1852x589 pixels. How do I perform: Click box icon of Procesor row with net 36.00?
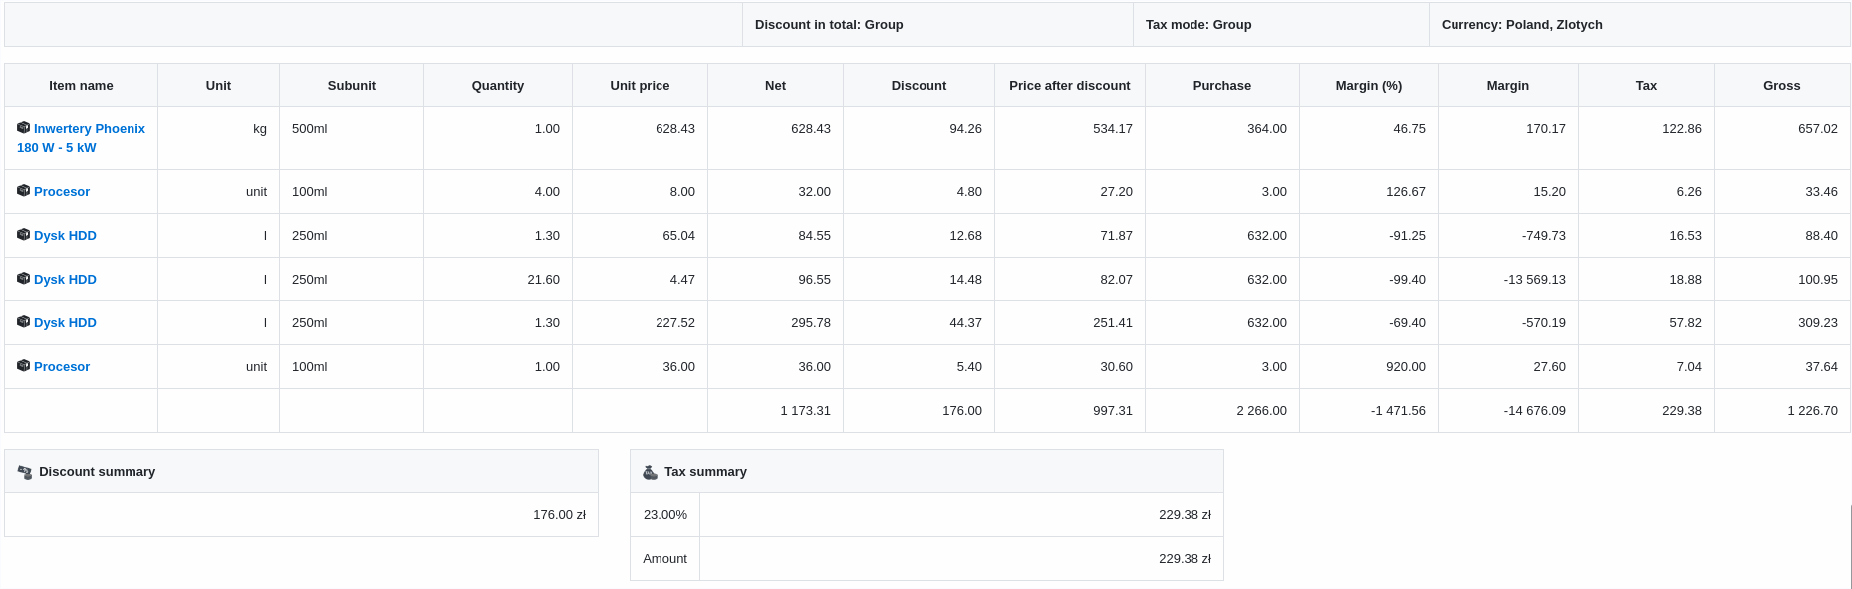point(23,366)
